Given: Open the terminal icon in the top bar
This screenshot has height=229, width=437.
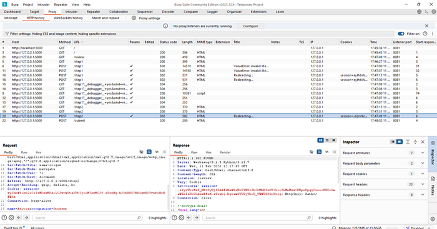Looking at the screenshot, I should [426, 12].
